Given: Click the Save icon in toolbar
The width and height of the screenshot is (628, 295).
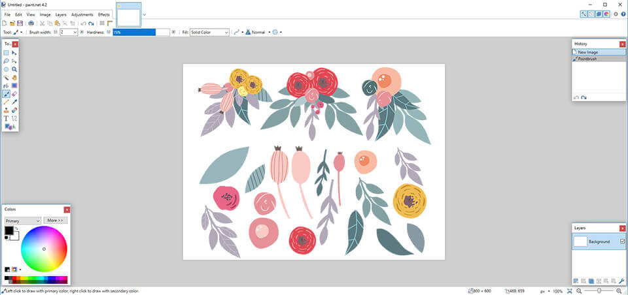Looking at the screenshot, I should click(20, 23).
